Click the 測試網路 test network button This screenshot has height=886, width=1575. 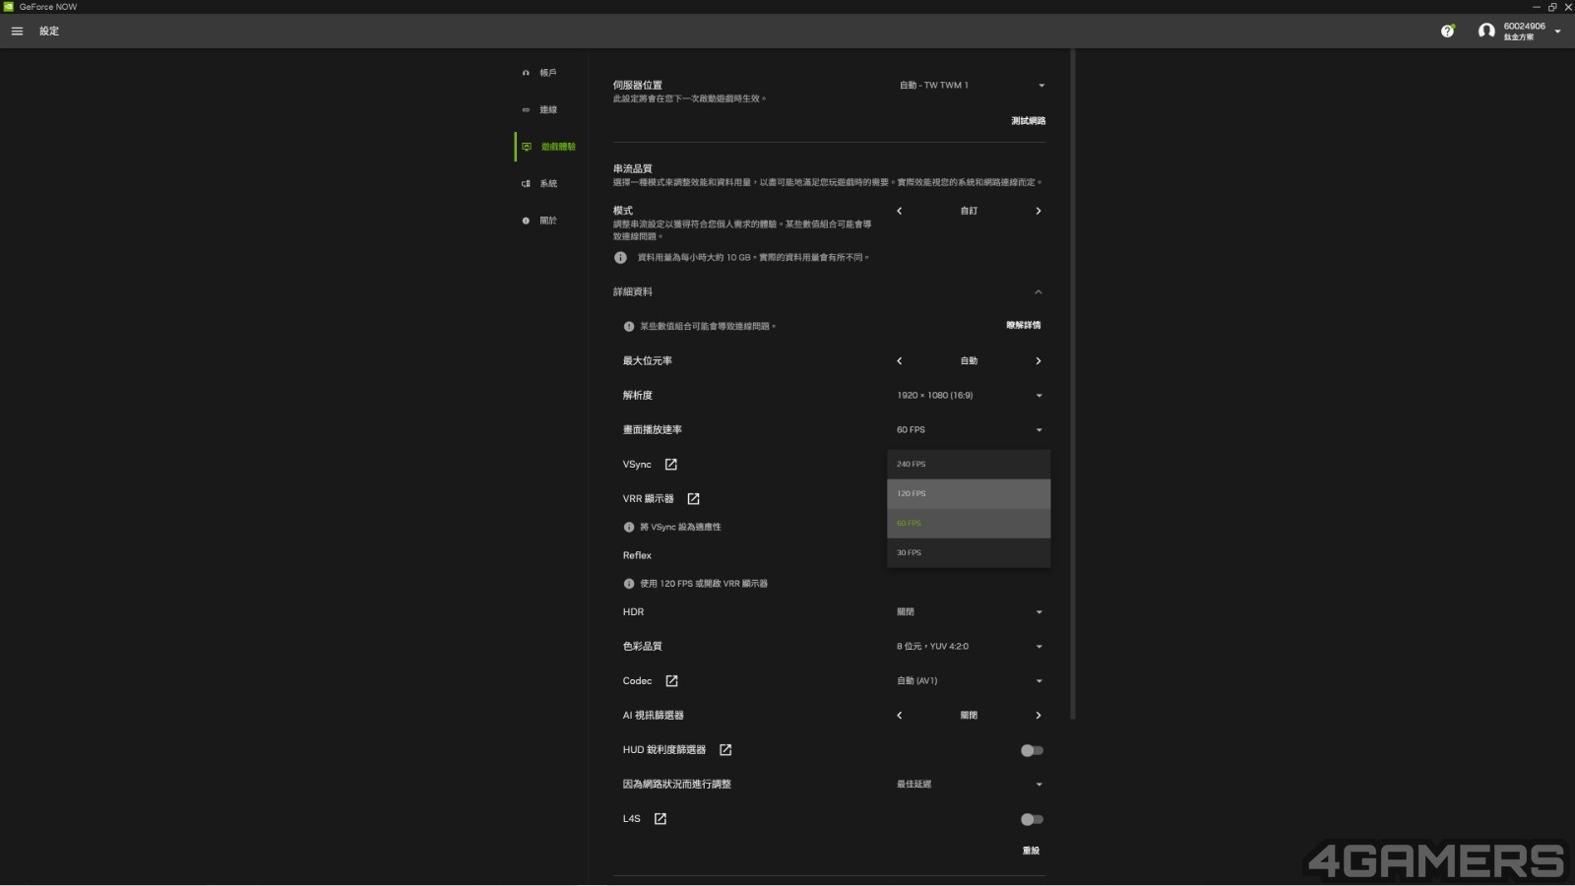[1028, 121]
